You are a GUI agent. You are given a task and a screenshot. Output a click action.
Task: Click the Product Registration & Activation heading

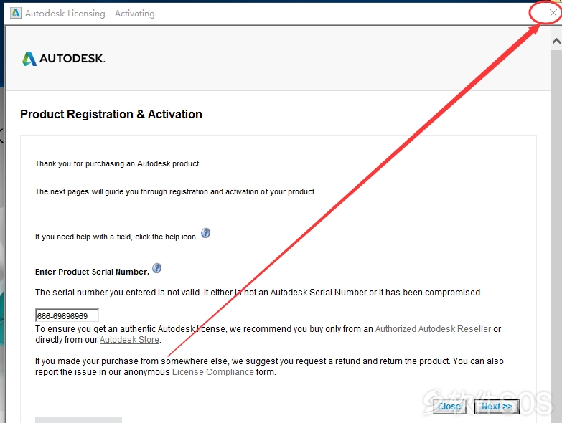point(111,114)
